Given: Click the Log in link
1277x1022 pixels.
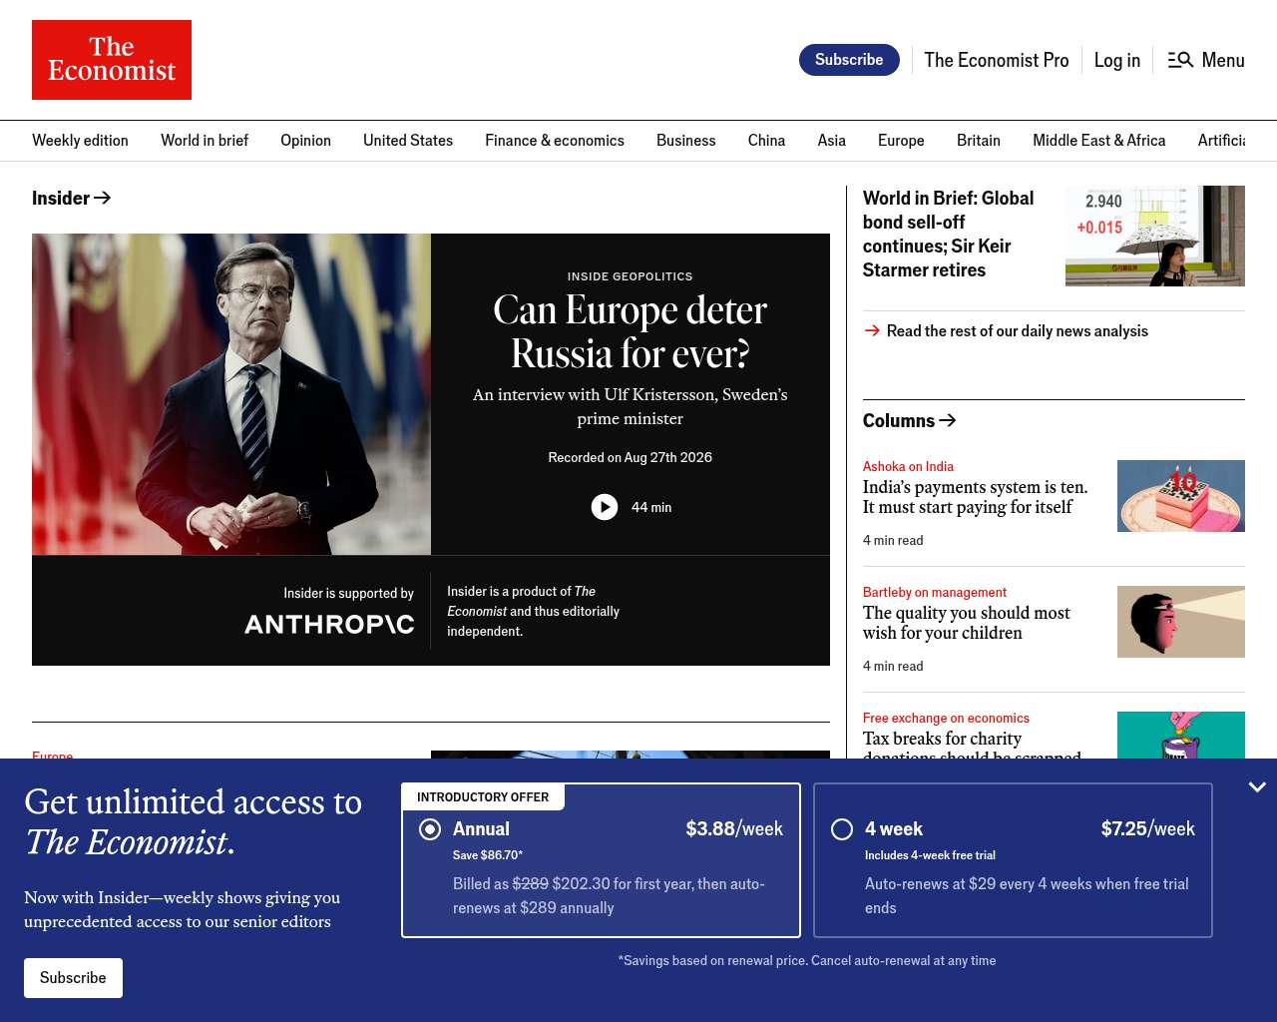Looking at the screenshot, I should point(1116,60).
